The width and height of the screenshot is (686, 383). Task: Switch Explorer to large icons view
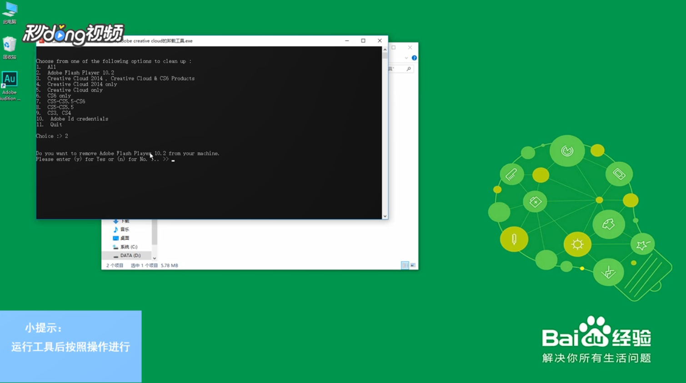click(413, 265)
